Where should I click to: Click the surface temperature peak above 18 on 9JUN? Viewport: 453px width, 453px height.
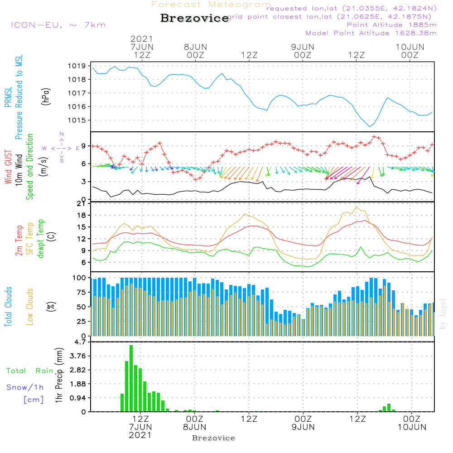tap(356, 207)
